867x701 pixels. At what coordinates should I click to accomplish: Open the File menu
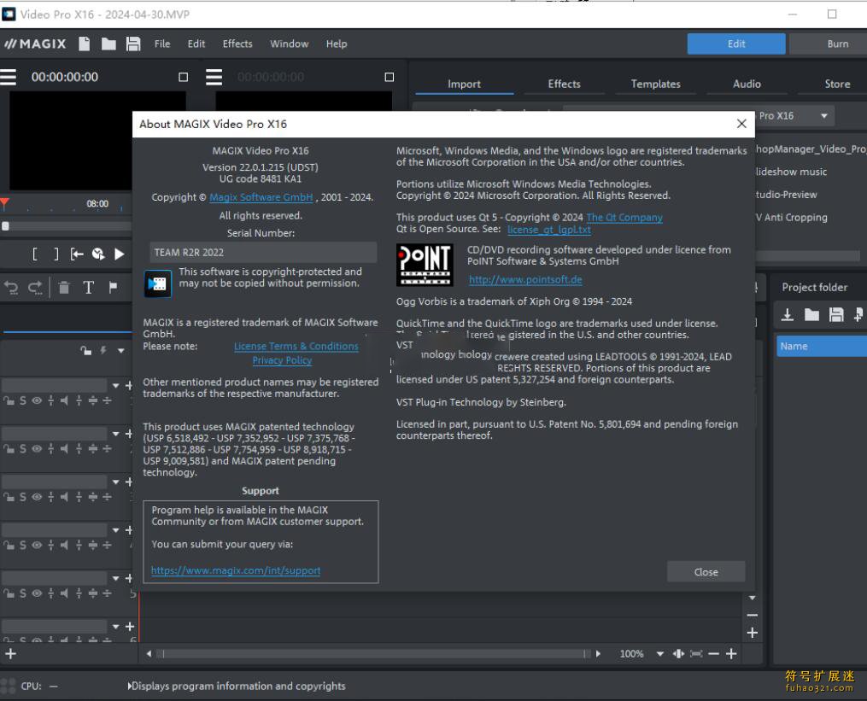[x=162, y=44]
